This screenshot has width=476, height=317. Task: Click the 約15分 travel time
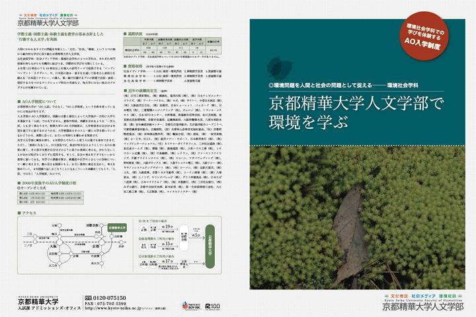tap(168, 244)
